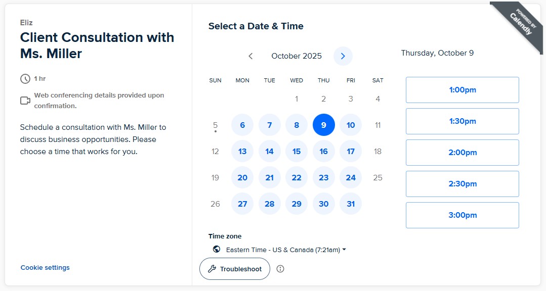Viewport: 546px width, 291px height.
Task: Select October 6 on the calendar
Action: [242, 125]
